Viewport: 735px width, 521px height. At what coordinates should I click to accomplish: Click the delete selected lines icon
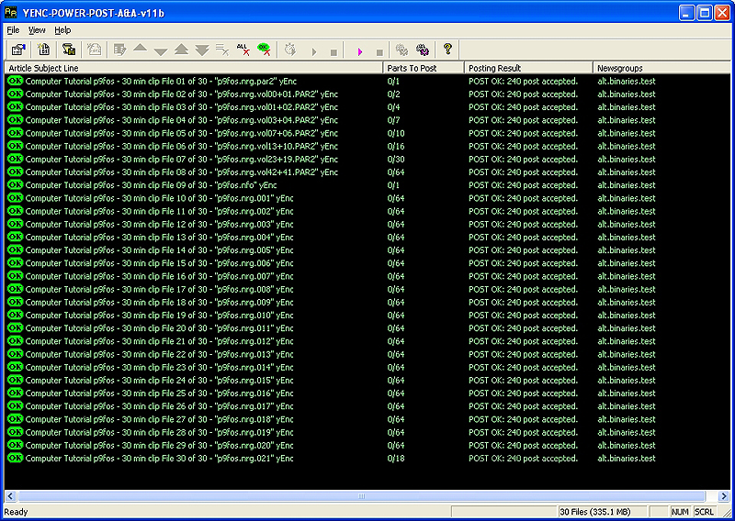click(x=222, y=50)
